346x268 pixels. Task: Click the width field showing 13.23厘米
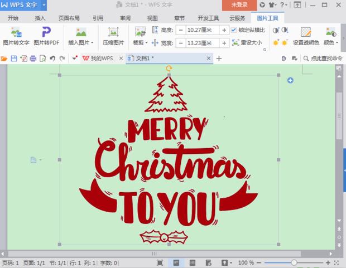tap(203, 43)
